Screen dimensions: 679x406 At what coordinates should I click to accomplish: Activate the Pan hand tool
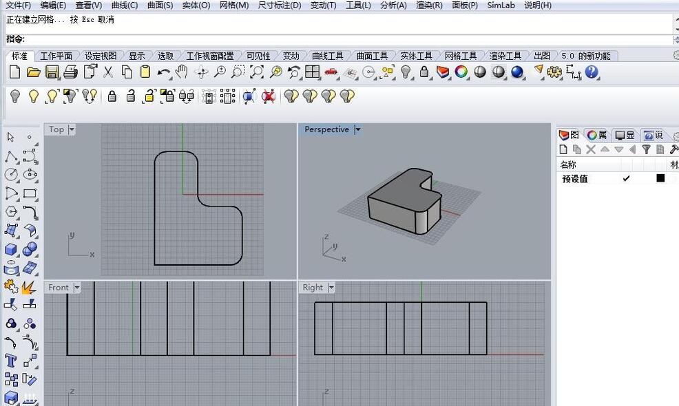tap(182, 72)
